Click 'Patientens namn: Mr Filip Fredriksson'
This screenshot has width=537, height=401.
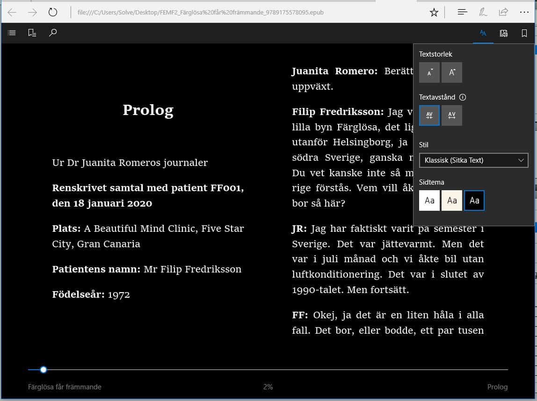pyautogui.click(x=146, y=269)
